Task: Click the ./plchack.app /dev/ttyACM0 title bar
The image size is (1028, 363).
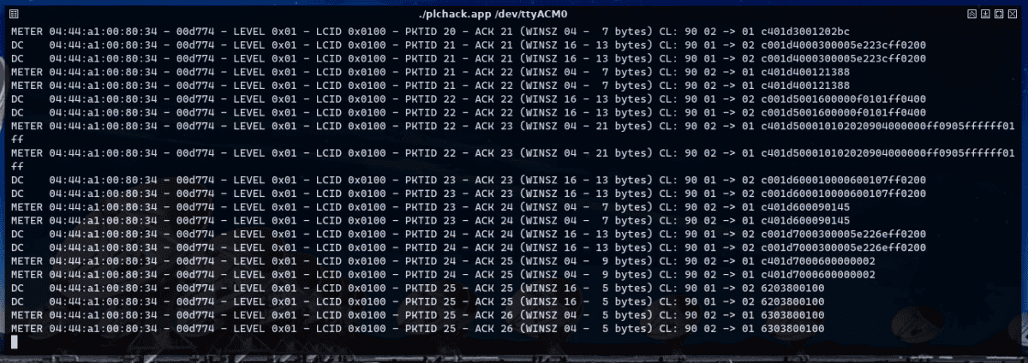Action: 514,14
